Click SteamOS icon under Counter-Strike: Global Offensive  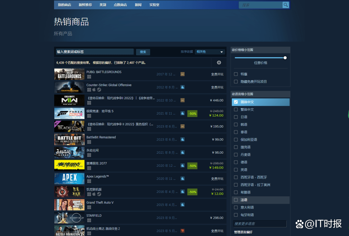[99, 90]
